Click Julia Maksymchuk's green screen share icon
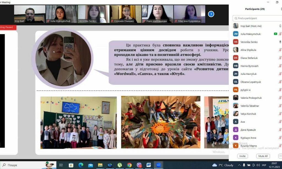The width and height of the screenshot is (282, 169). click(x=275, y=34)
